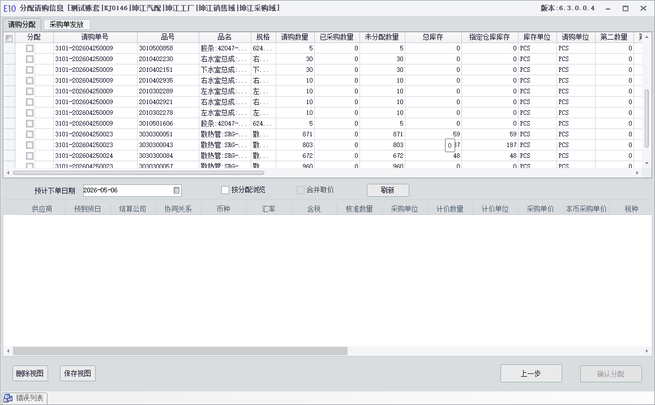Click the 保存视图 button
Image resolution: width=655 pixels, height=405 pixels.
pyautogui.click(x=78, y=373)
